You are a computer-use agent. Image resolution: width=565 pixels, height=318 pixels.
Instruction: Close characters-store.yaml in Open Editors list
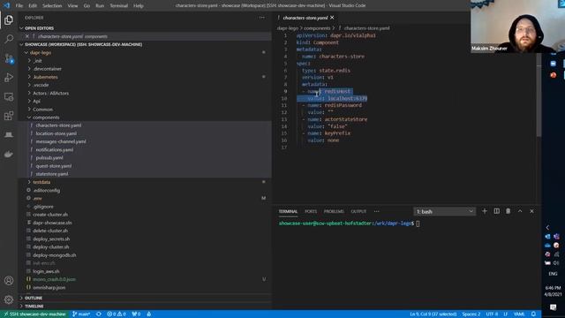click(x=27, y=36)
